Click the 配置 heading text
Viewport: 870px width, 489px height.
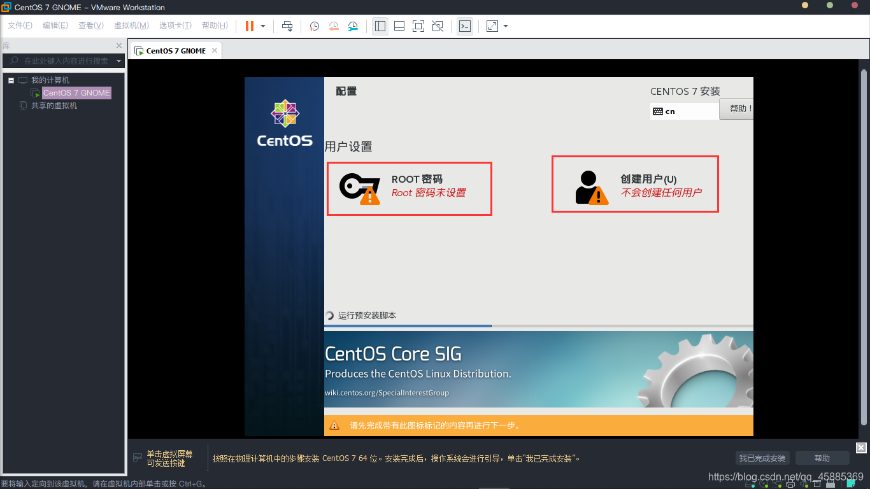[346, 92]
